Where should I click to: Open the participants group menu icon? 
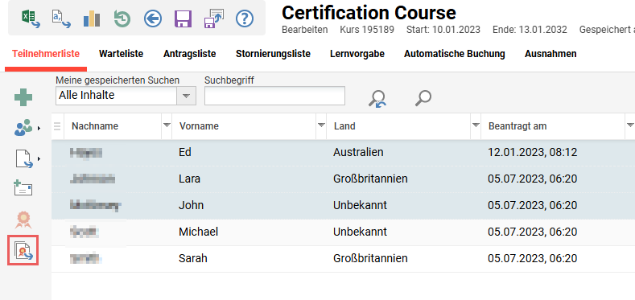pyautogui.click(x=23, y=128)
